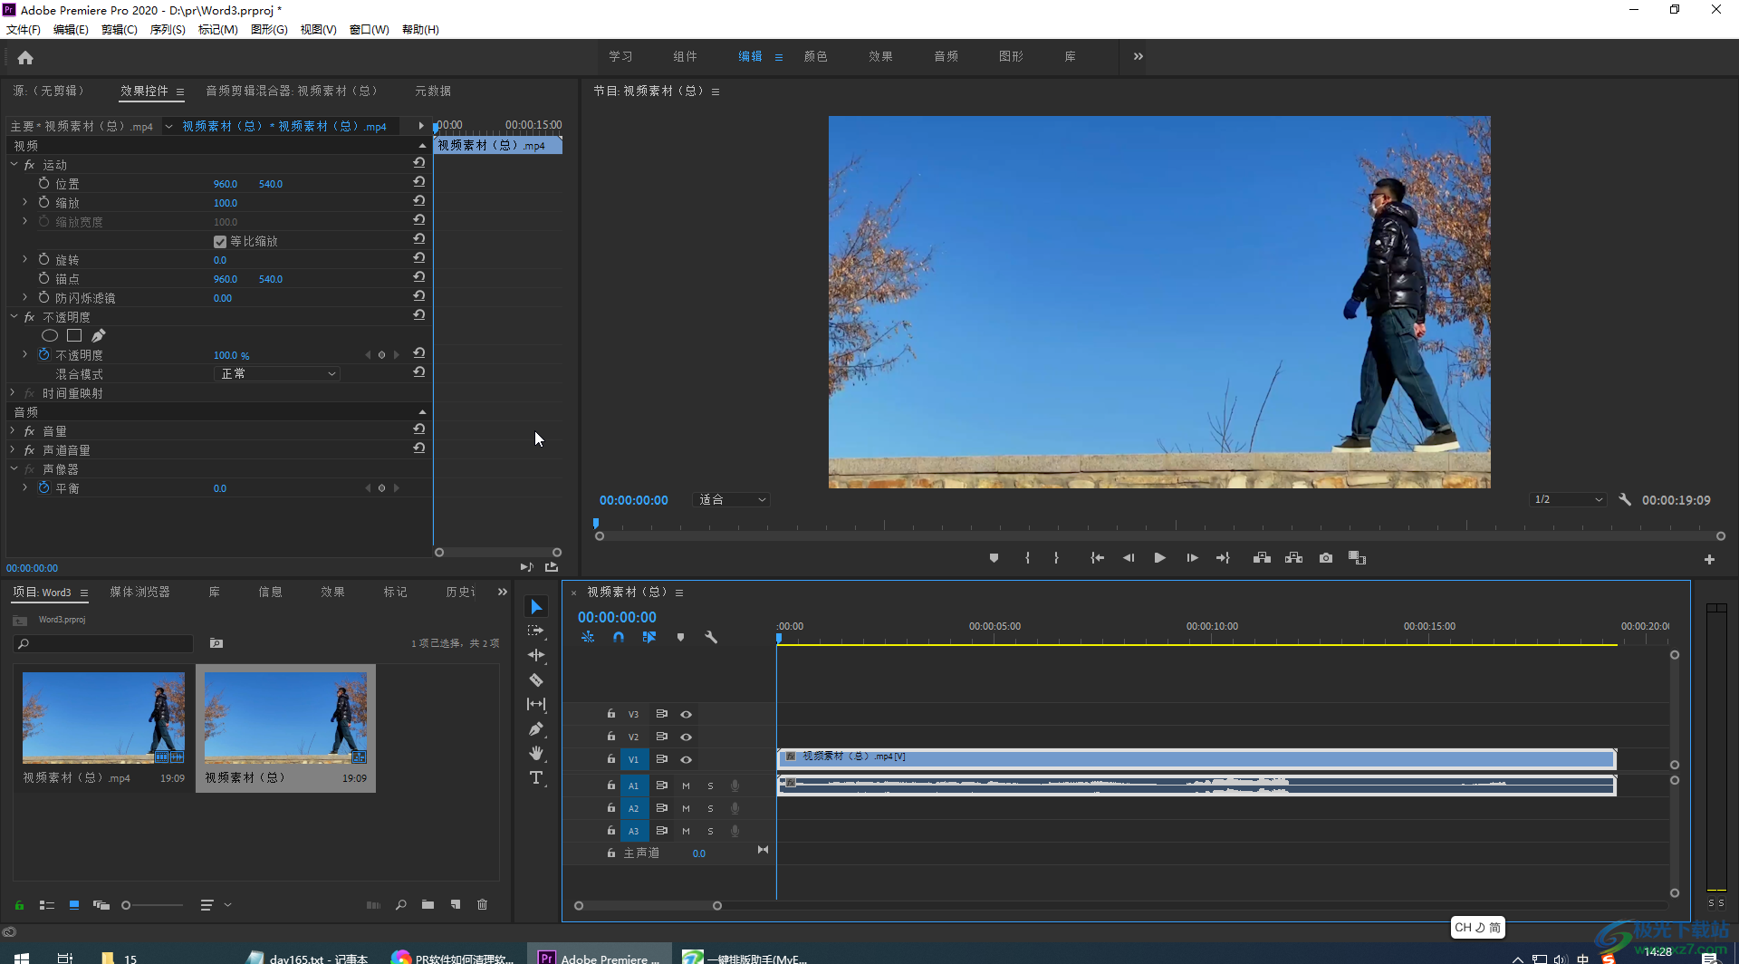Select the Type tool

[536, 778]
